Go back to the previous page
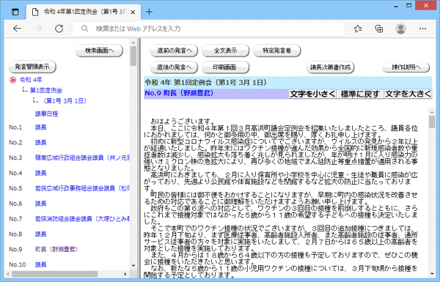The width and height of the screenshot is (440, 282). pos(17,29)
